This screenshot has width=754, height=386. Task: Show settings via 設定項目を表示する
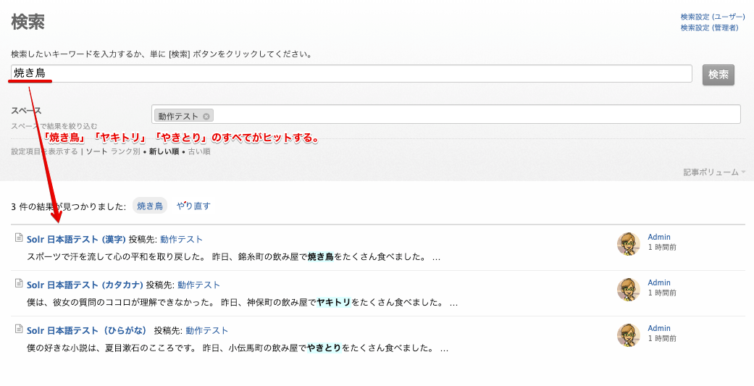pos(44,151)
